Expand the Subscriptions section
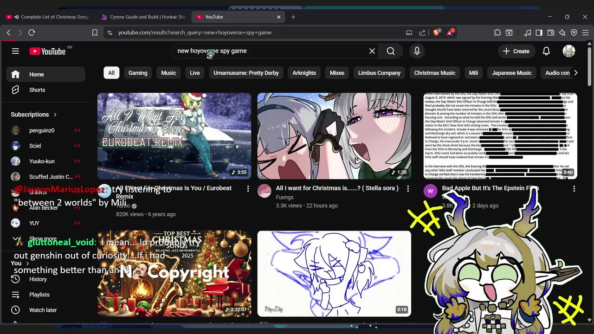 [34, 115]
